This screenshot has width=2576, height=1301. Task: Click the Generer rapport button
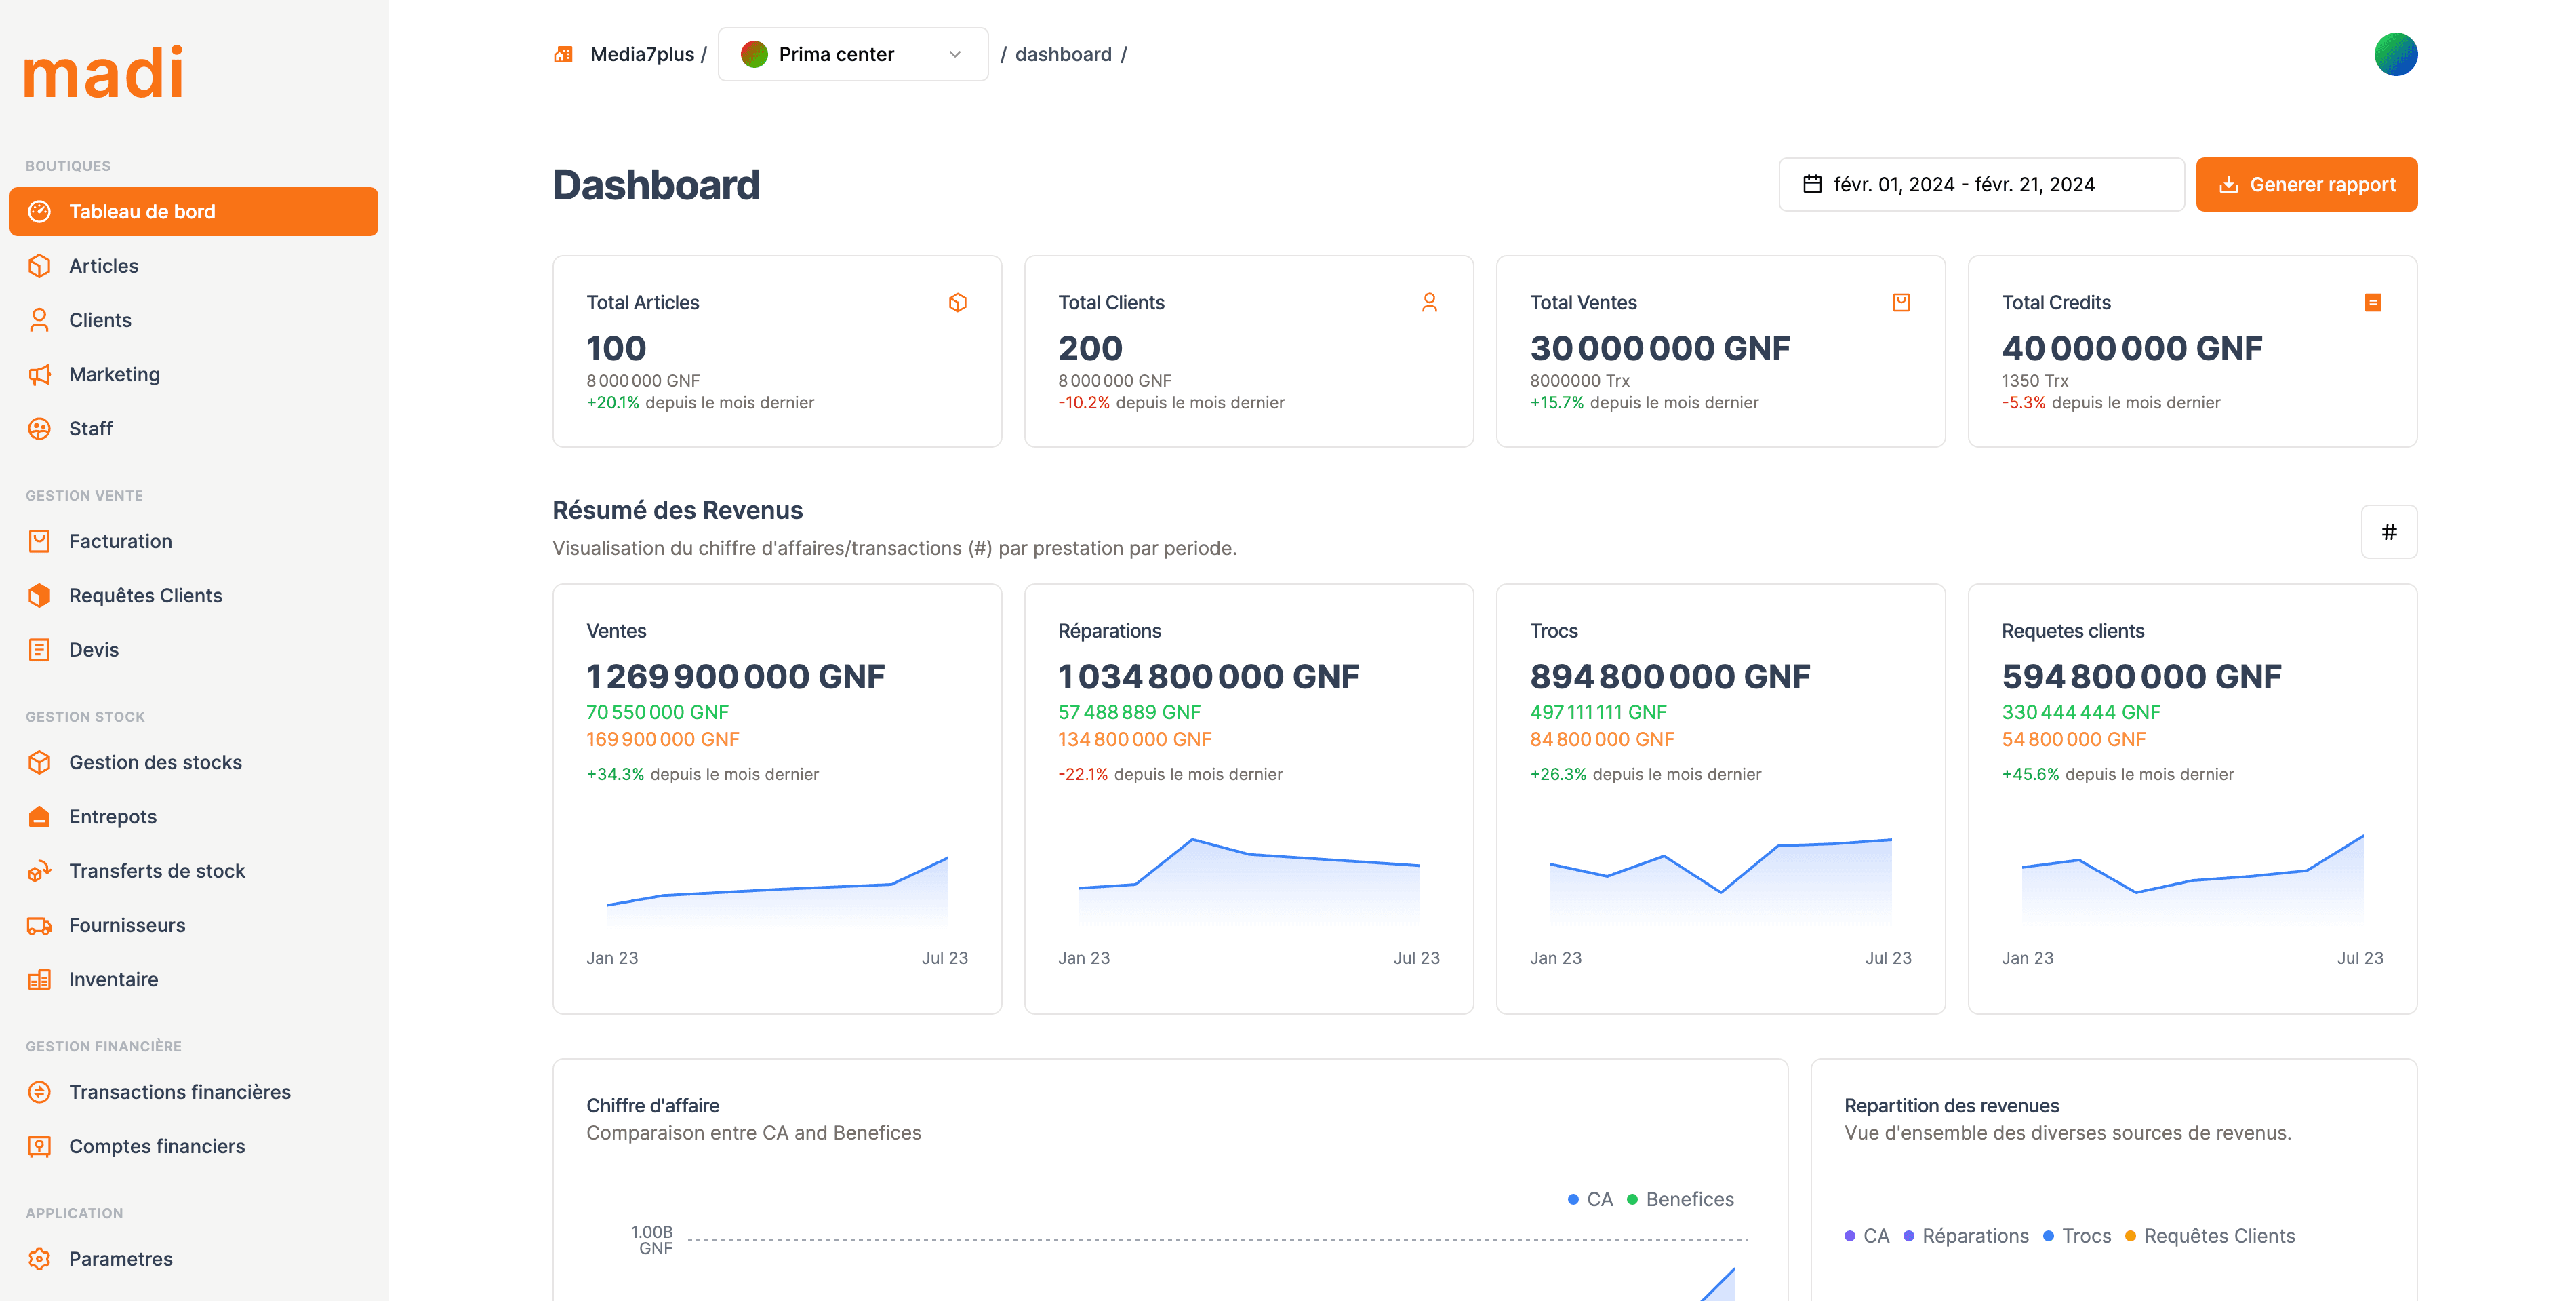point(2306,184)
